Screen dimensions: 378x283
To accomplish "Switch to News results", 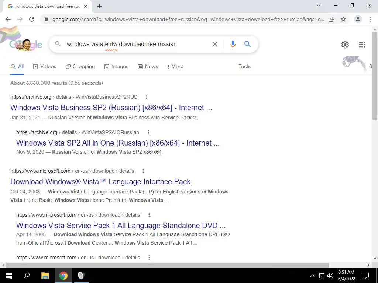I will 148,67.
